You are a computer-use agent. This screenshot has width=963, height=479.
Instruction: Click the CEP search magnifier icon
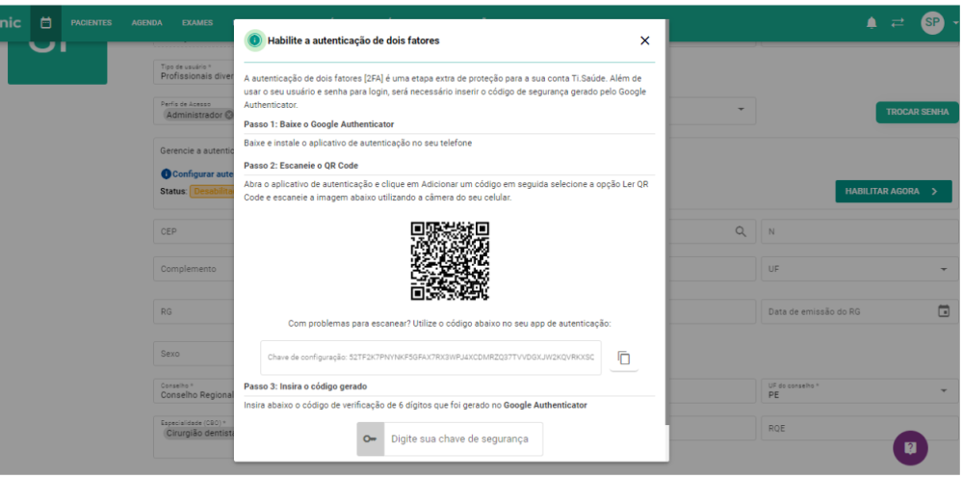pyautogui.click(x=741, y=231)
